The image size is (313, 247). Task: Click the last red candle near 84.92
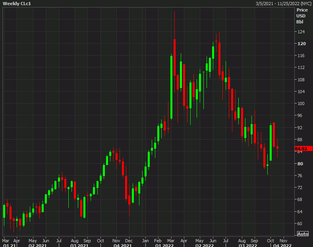[278, 147]
